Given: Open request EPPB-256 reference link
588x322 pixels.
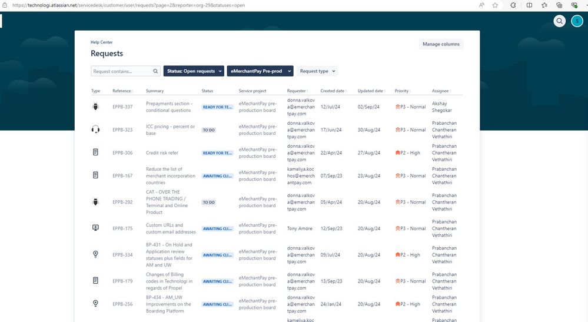Looking at the screenshot, I should point(122,304).
